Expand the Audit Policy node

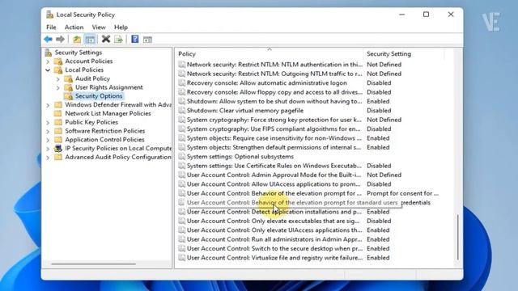[58, 79]
